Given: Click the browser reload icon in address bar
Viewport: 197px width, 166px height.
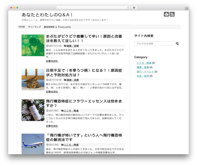Looking at the screenshot, I should point(128,7).
